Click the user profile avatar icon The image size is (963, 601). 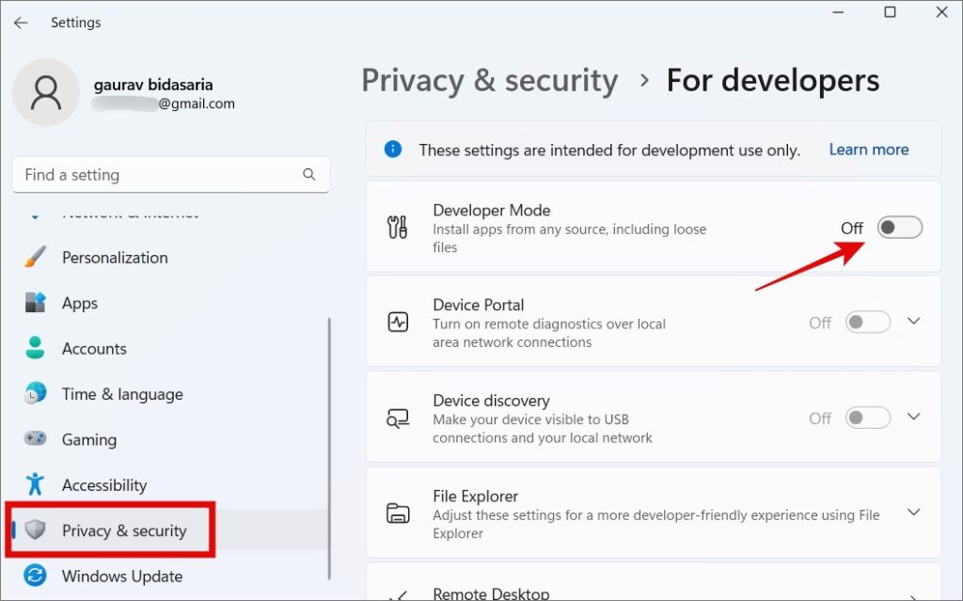pyautogui.click(x=46, y=93)
